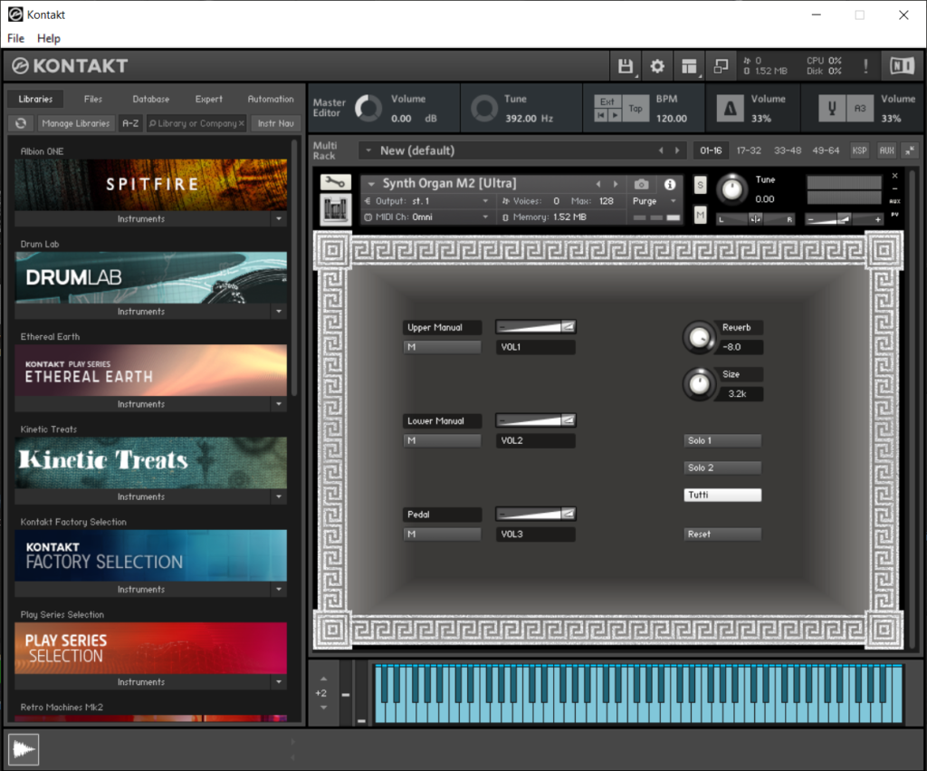Screen dimensions: 927x771
Task: Click the exclamation mark panic button
Action: pyautogui.click(x=866, y=66)
